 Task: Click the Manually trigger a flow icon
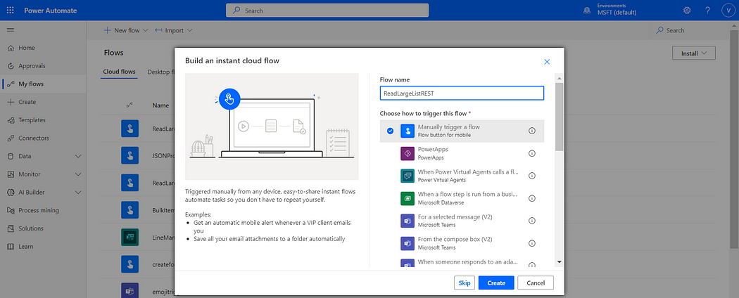point(408,131)
